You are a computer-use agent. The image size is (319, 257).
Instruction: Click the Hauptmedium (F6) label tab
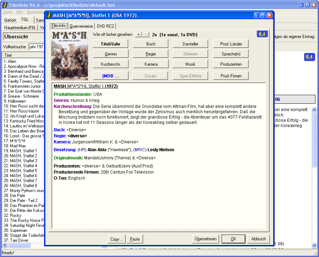(x=20, y=28)
